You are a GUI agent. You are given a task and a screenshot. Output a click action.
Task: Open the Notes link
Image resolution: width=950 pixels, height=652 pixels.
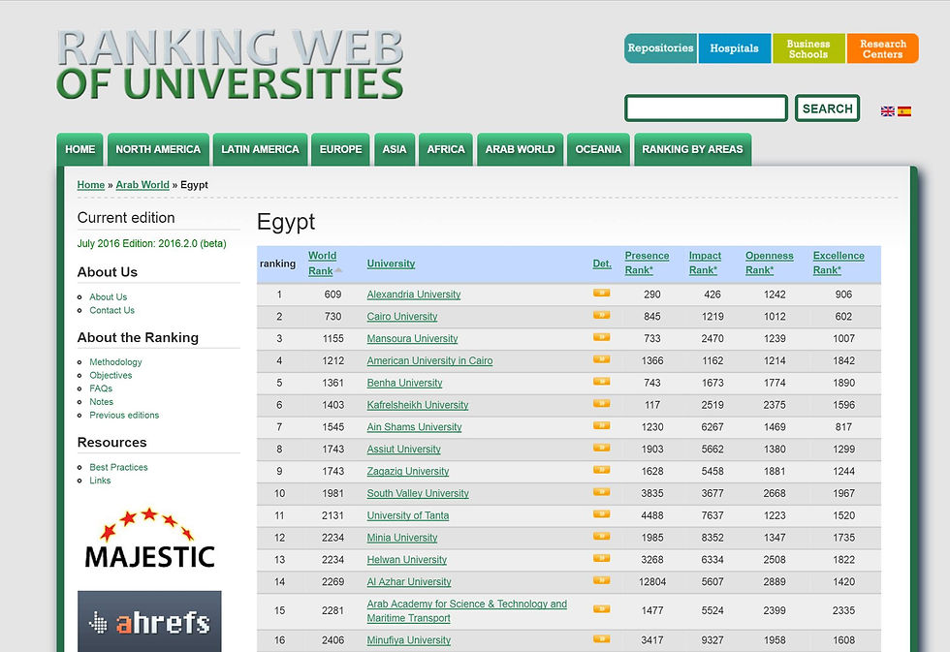click(101, 402)
